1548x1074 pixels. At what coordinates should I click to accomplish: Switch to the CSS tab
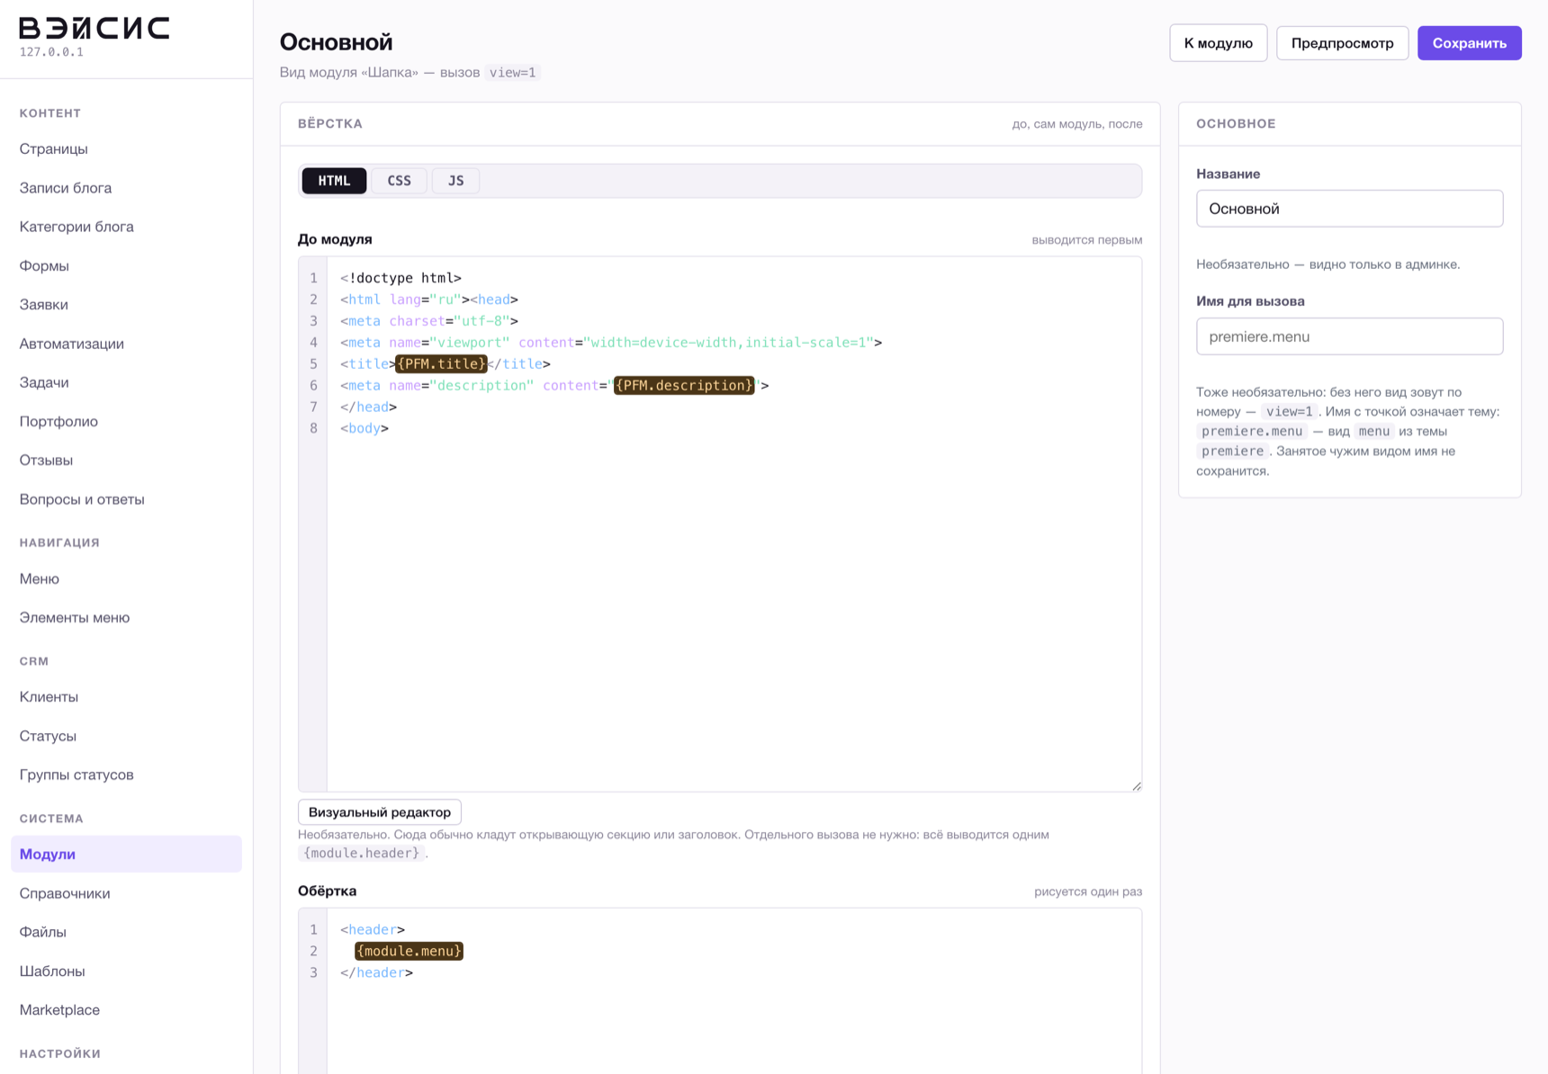click(x=399, y=181)
